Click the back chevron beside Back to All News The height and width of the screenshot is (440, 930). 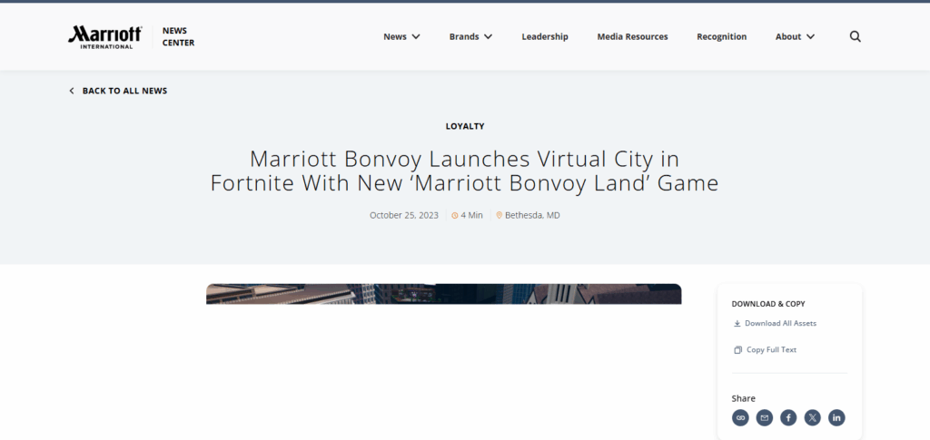pos(72,91)
